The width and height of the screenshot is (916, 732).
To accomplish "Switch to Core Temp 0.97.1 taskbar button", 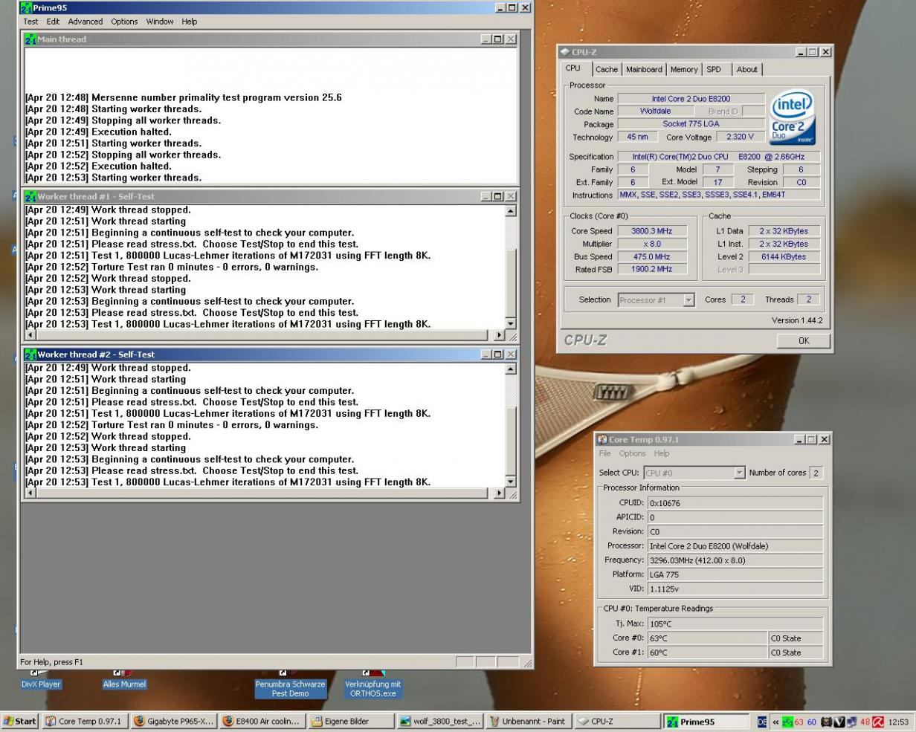I will coord(84,721).
